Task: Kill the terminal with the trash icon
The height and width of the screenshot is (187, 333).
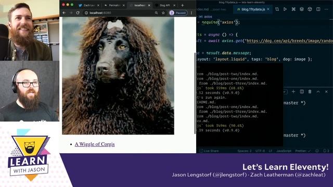Action: click(x=310, y=91)
